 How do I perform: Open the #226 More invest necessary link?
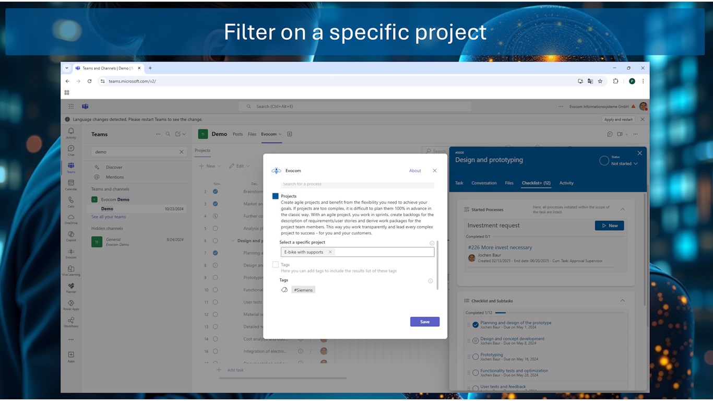500,247
